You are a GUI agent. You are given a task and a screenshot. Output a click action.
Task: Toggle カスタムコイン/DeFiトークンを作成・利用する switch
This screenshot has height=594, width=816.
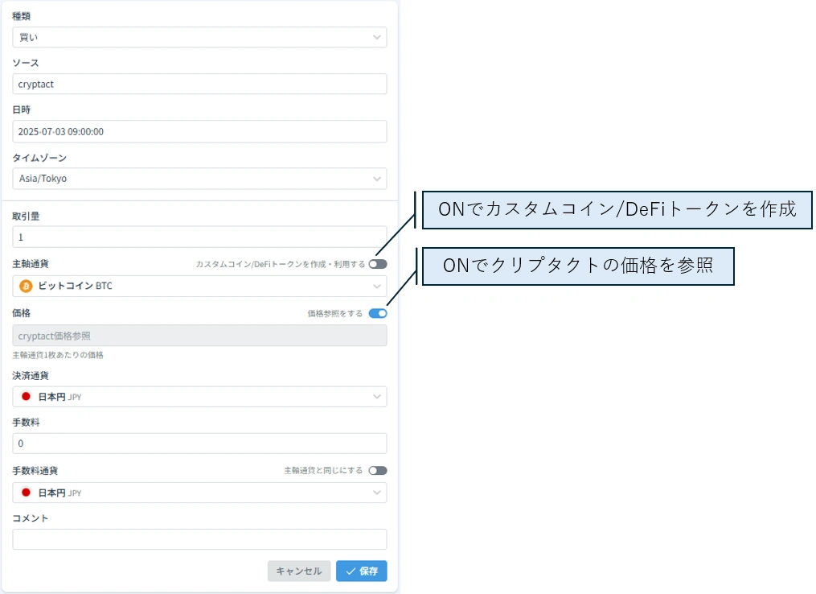tap(378, 264)
